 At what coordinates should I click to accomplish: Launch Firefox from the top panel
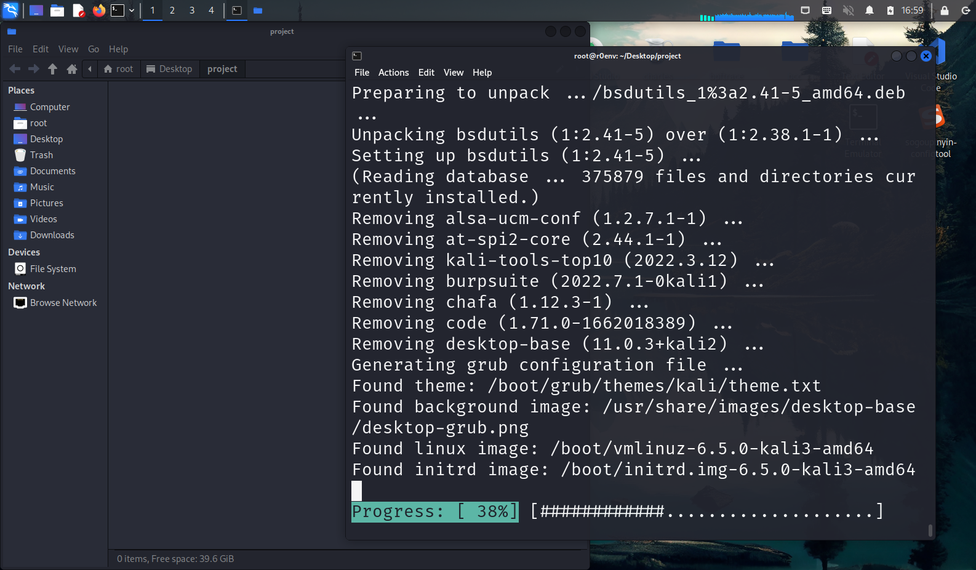coord(98,10)
